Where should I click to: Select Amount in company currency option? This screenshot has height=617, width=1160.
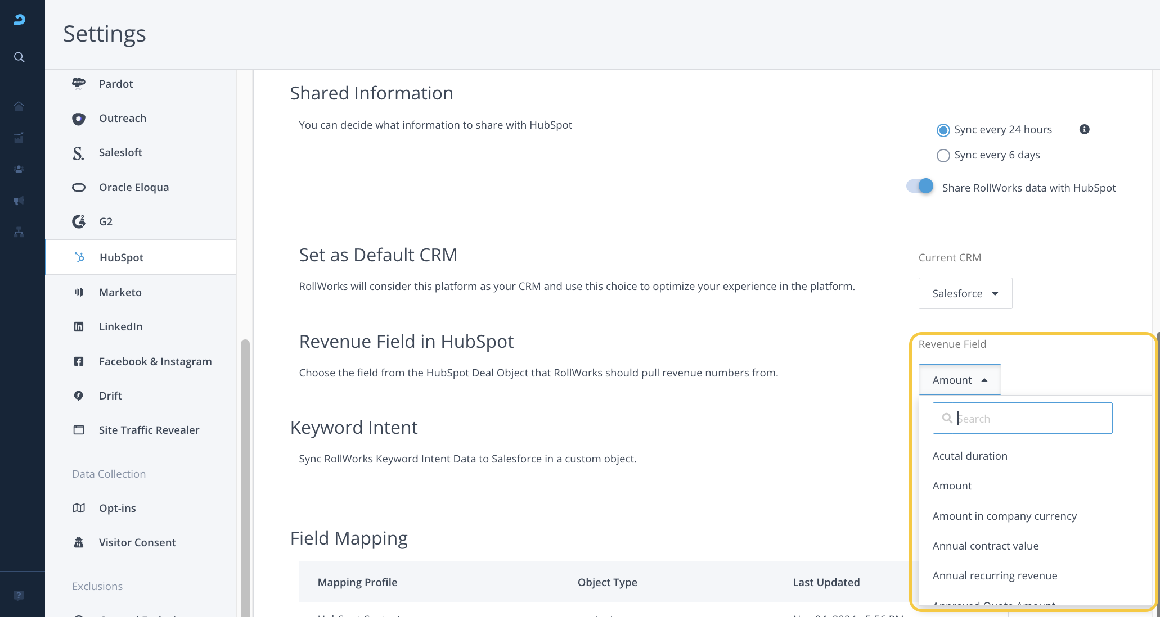pyautogui.click(x=1004, y=516)
